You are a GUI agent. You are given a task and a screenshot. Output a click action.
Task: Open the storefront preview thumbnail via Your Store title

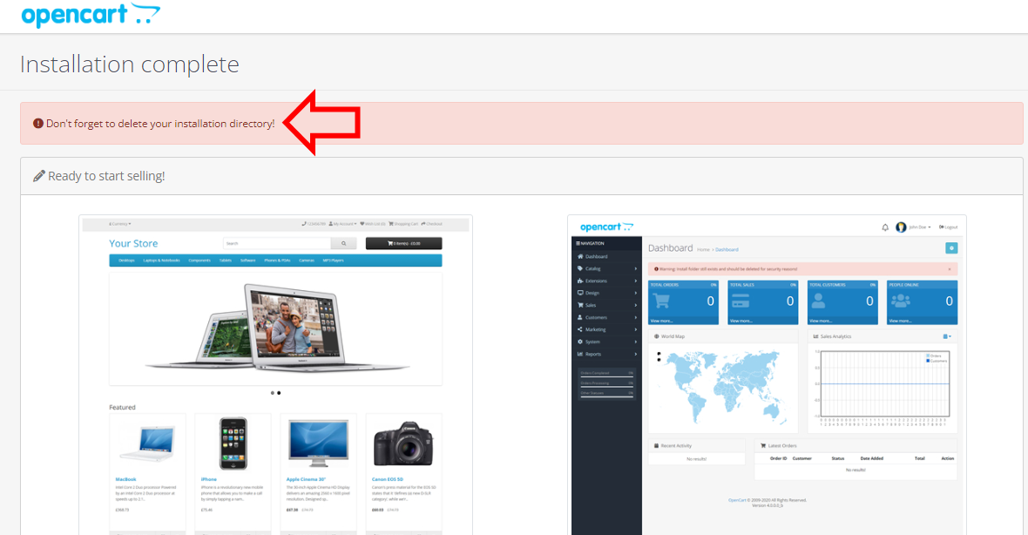pos(133,243)
